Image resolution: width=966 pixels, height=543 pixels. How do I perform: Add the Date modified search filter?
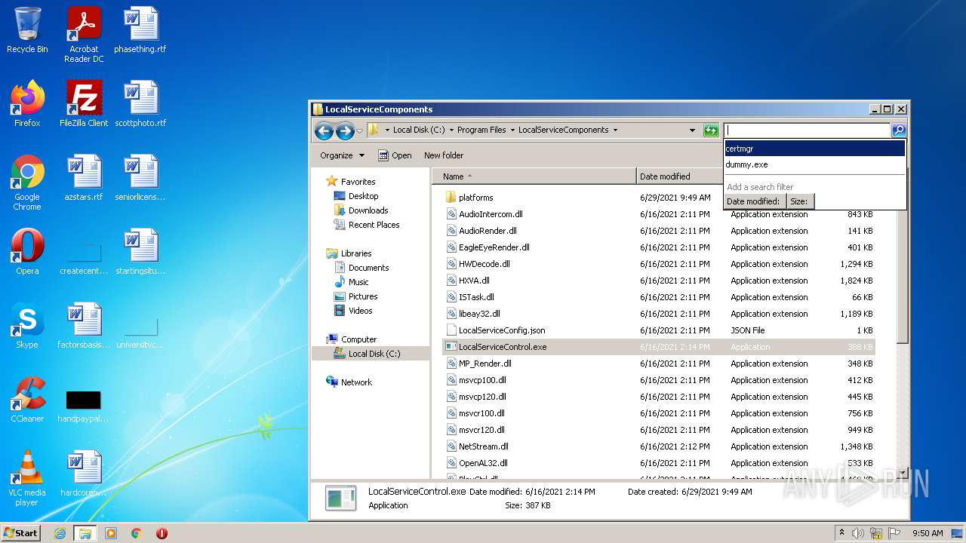pyautogui.click(x=755, y=201)
